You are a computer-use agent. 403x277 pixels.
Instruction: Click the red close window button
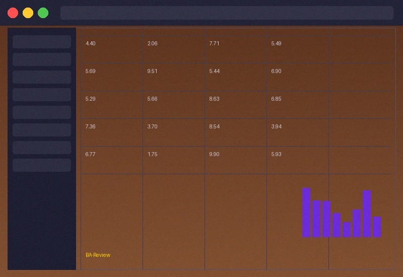[x=13, y=13]
